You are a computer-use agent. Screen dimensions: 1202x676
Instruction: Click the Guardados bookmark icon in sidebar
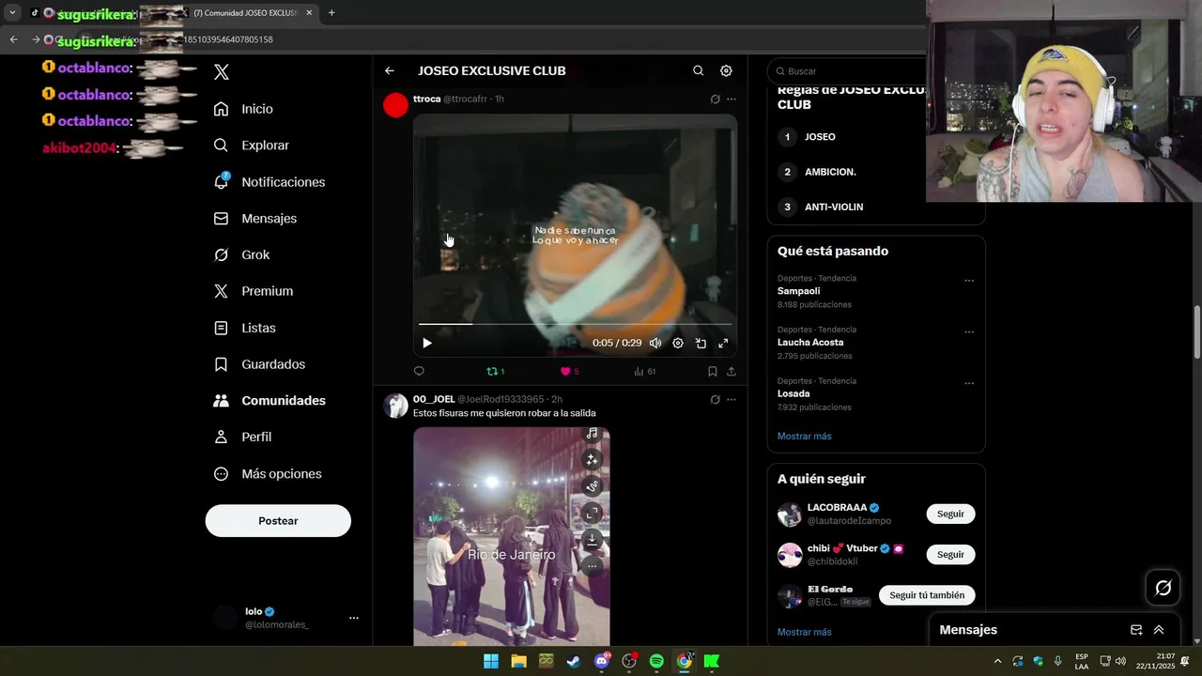pos(222,364)
